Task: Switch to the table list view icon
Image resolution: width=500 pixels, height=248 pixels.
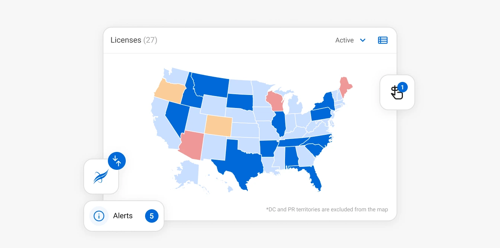Action: 382,40
